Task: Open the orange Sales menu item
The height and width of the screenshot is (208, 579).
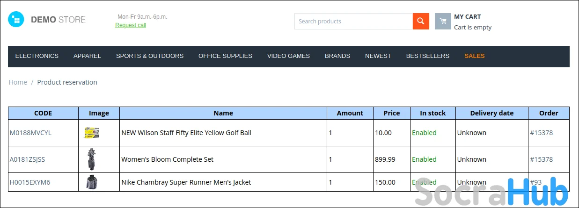Action: 474,56
